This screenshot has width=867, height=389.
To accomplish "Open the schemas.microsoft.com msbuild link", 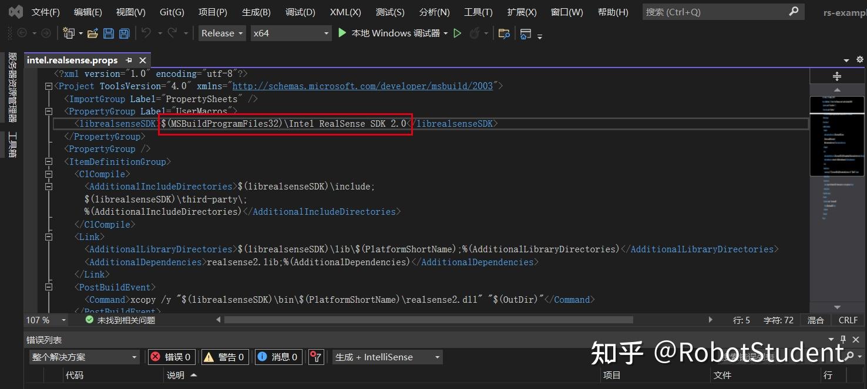I will point(363,86).
